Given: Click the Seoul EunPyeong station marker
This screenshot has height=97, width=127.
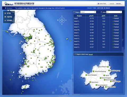Looking at the screenshot, I should tap(93, 71).
